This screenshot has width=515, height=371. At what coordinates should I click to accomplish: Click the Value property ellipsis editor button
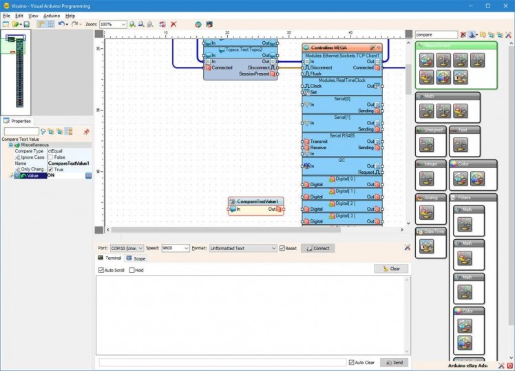[x=88, y=176]
